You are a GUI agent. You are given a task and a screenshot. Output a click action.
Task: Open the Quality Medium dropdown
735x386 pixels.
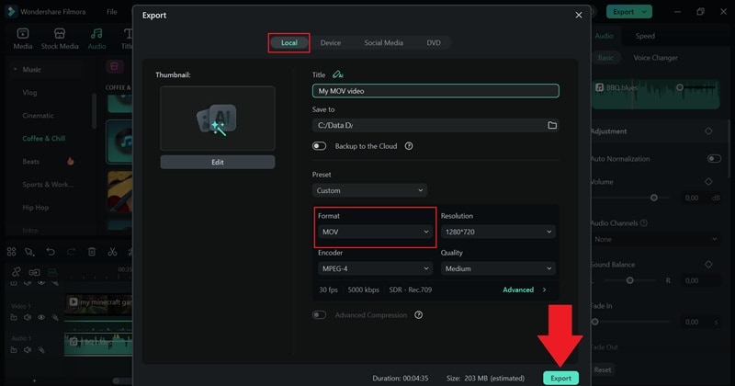tap(498, 268)
